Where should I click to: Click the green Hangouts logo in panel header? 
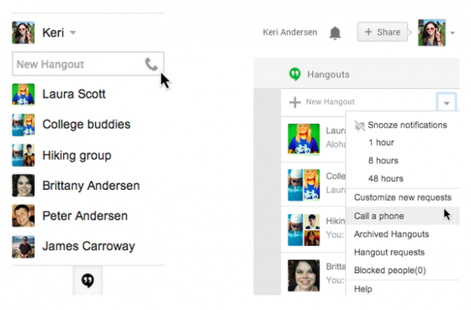(x=294, y=74)
